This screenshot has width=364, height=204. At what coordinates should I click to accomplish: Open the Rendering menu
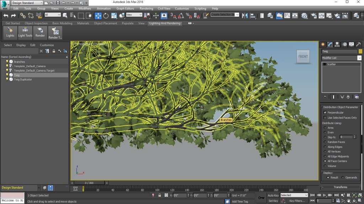coord(146,9)
